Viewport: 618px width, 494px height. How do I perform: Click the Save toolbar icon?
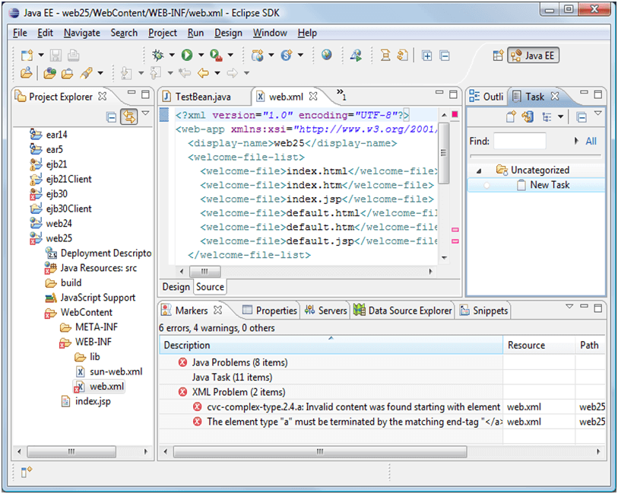(55, 56)
